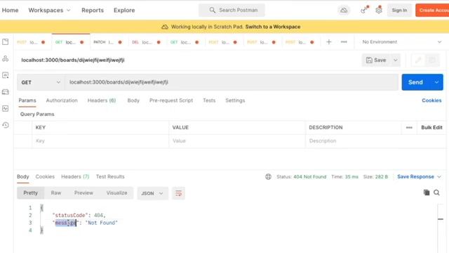
Task: Open the tab options three-dots menu
Action: coord(344,42)
